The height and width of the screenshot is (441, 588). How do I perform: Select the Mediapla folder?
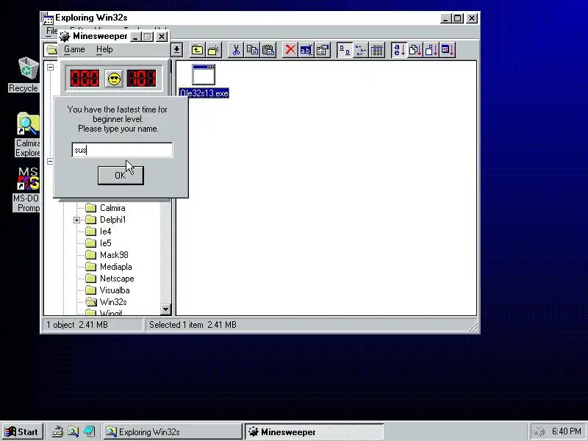tap(116, 267)
